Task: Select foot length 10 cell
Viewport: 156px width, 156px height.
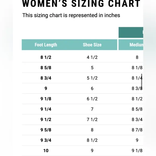Action: pos(46,151)
